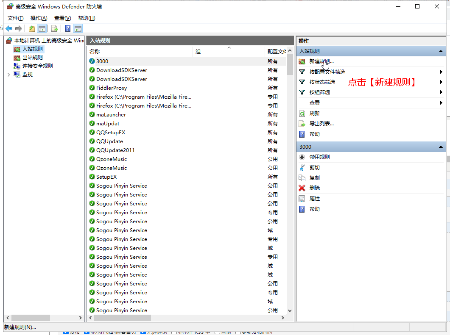Collapse the 3000 actions section
The height and width of the screenshot is (335, 450).
coord(441,147)
